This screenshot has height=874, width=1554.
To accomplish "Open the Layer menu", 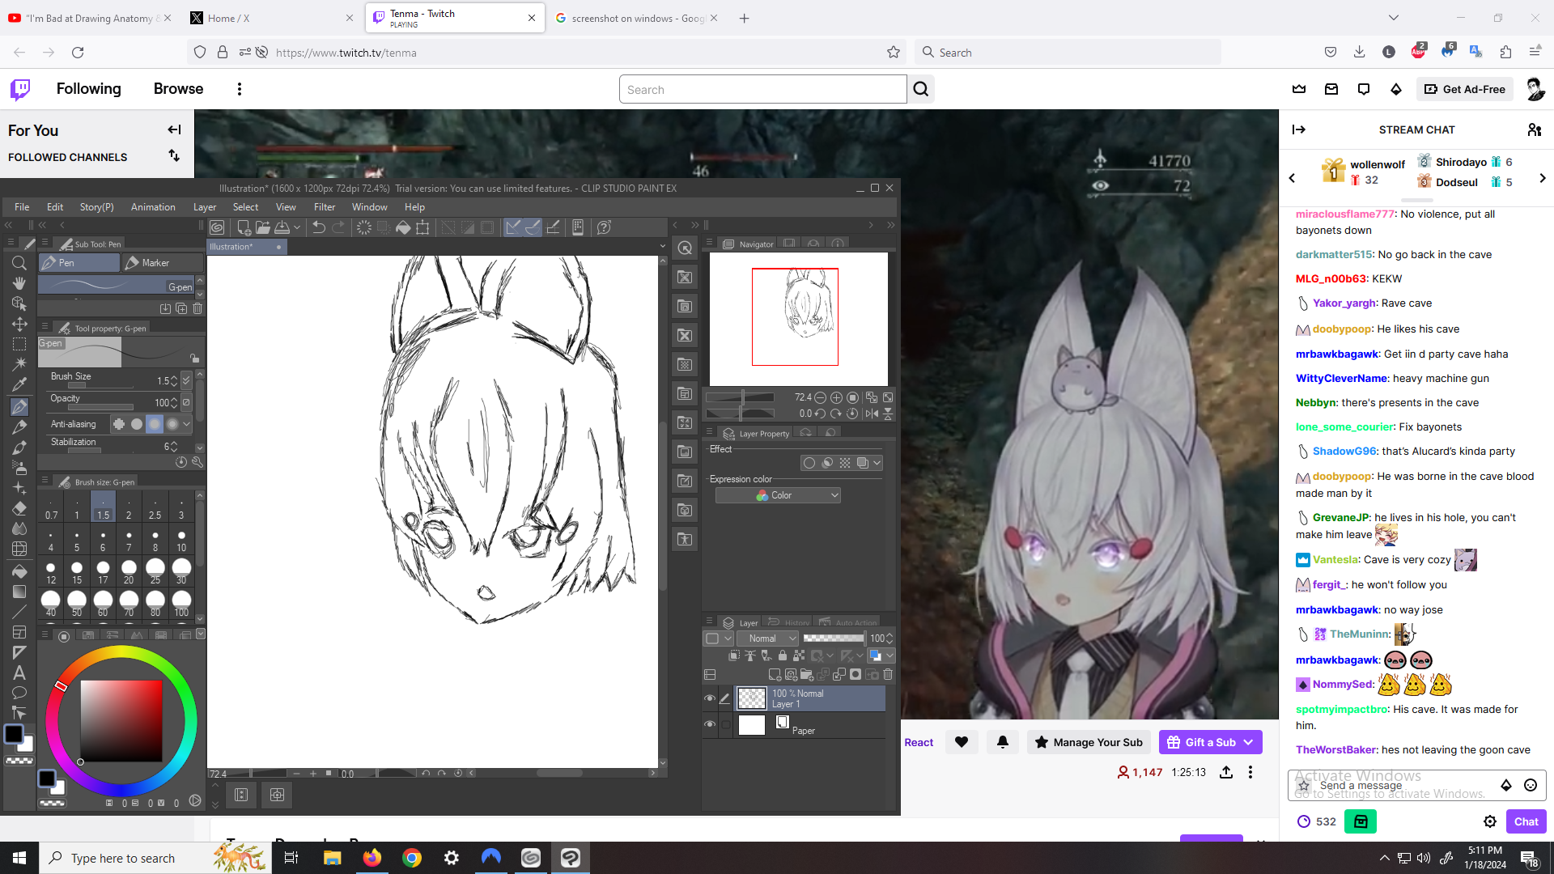I will [205, 207].
